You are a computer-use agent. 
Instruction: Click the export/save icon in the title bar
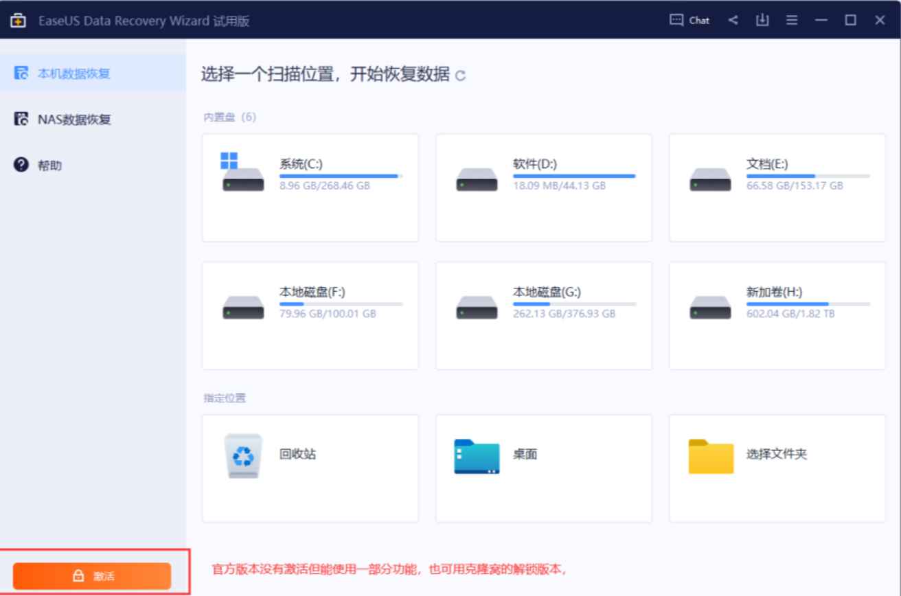(x=761, y=20)
